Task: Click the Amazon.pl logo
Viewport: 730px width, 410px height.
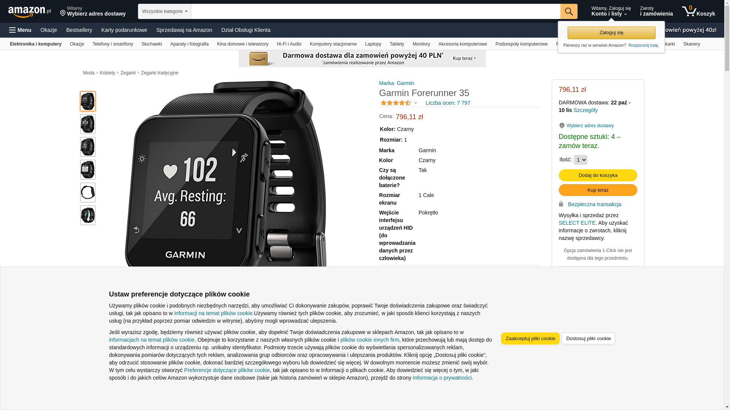Action: point(30,12)
